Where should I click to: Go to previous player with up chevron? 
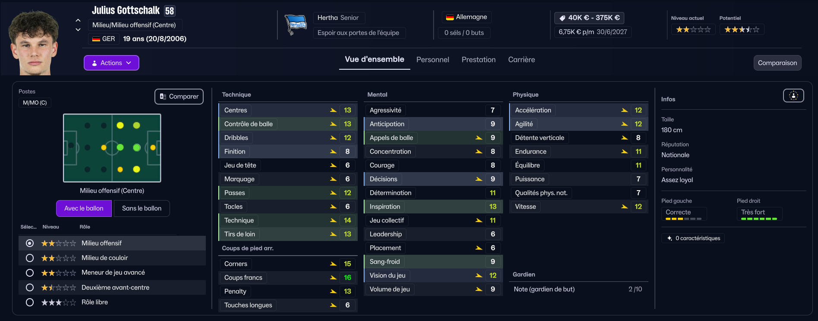point(78,20)
